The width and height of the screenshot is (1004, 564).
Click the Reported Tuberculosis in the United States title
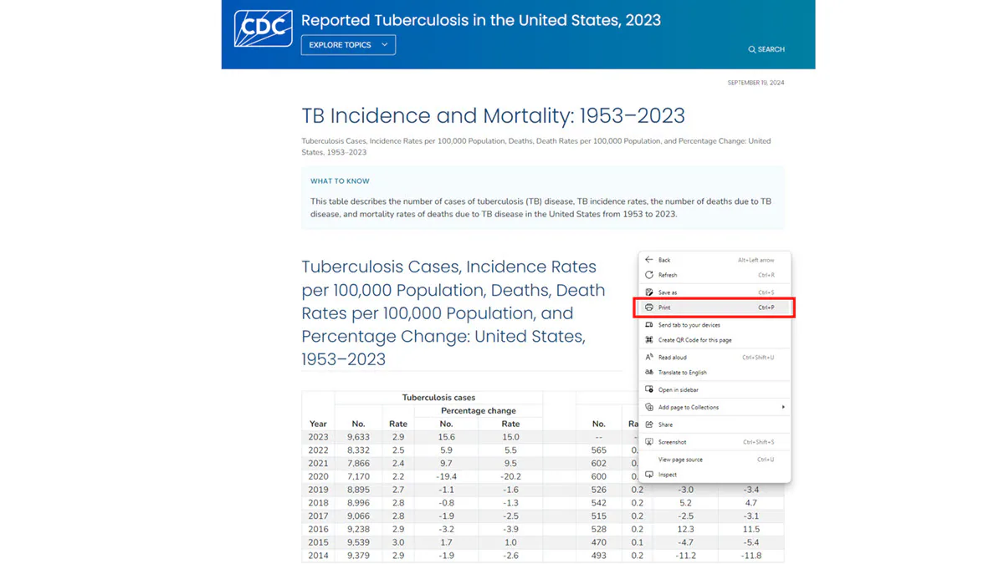480,20
